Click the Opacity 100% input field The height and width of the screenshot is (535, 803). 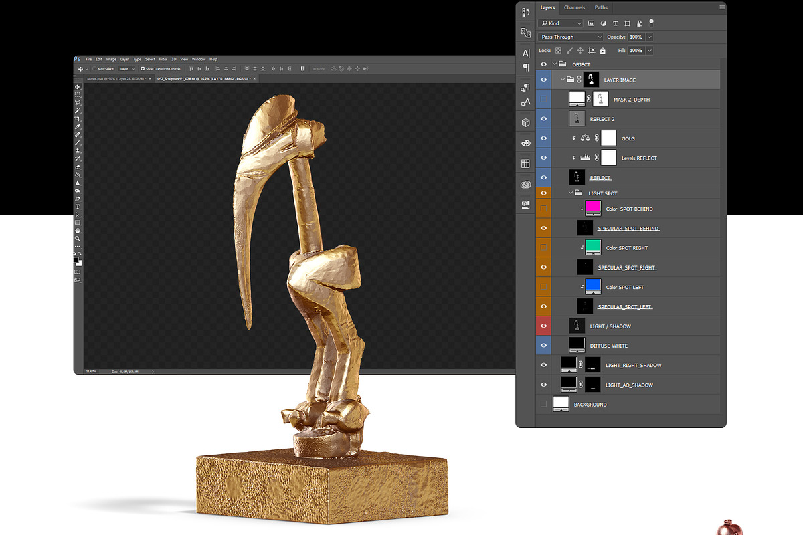[x=636, y=37]
